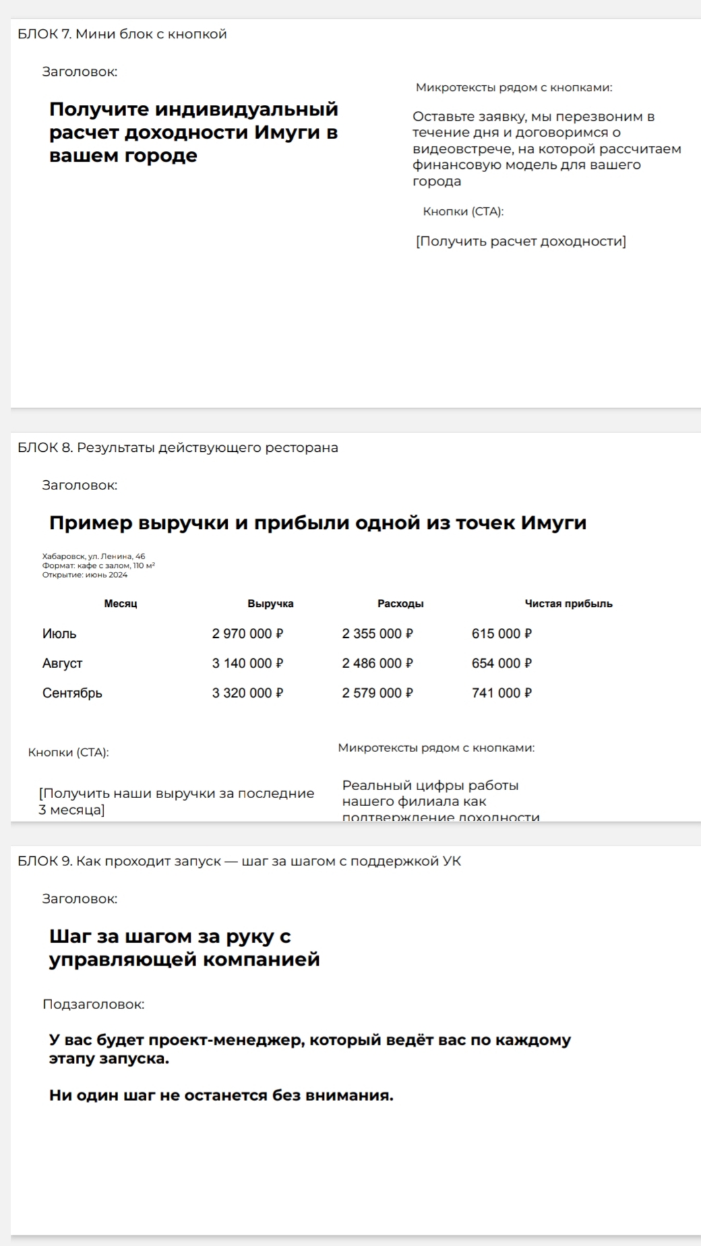Click 'Ни один шаг не останется без внимания.'
Image resolution: width=701 pixels, height=1246 pixels.
[x=221, y=1096]
